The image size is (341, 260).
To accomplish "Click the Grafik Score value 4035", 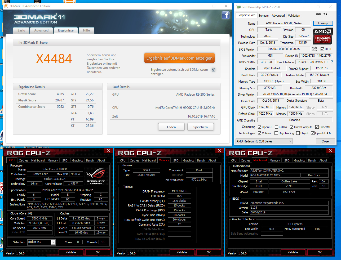I will click(60, 94).
